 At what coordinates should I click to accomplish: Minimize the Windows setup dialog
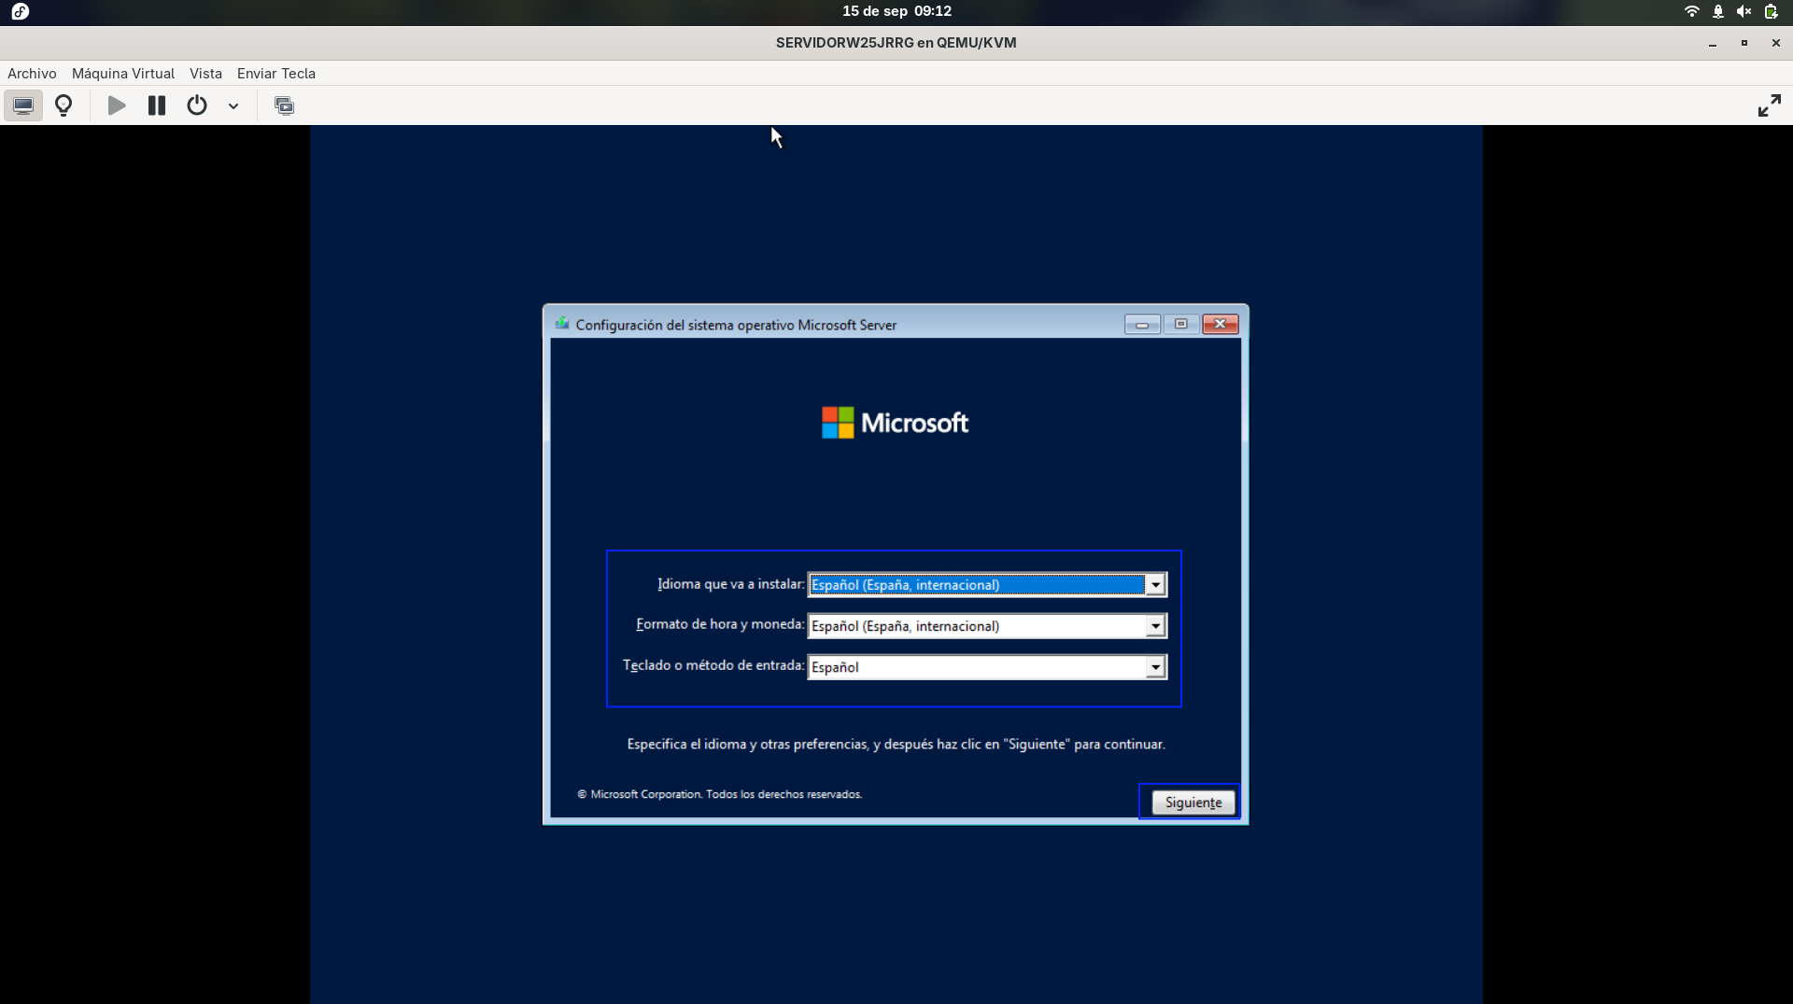pos(1142,324)
